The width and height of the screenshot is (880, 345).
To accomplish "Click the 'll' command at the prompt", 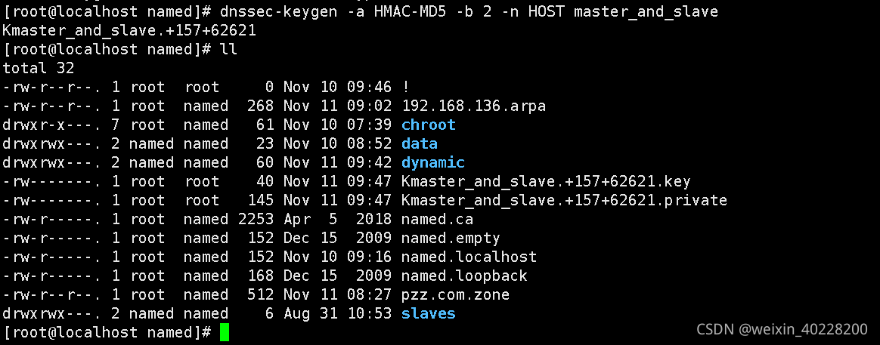I will point(228,49).
